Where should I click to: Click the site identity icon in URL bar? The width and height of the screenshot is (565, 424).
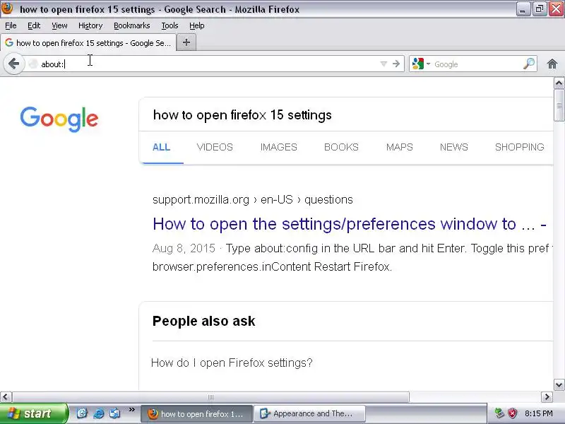(33, 64)
